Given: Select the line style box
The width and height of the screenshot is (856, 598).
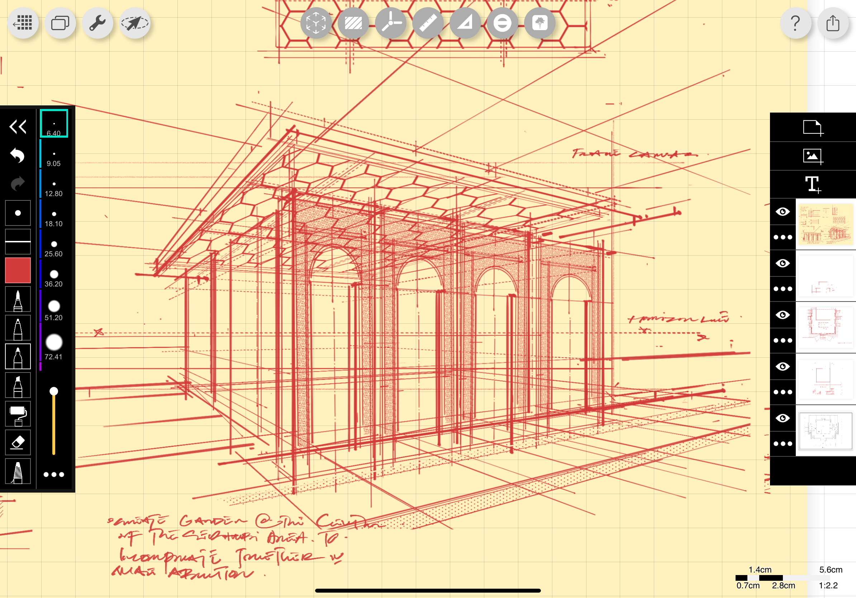Looking at the screenshot, I should [x=18, y=242].
